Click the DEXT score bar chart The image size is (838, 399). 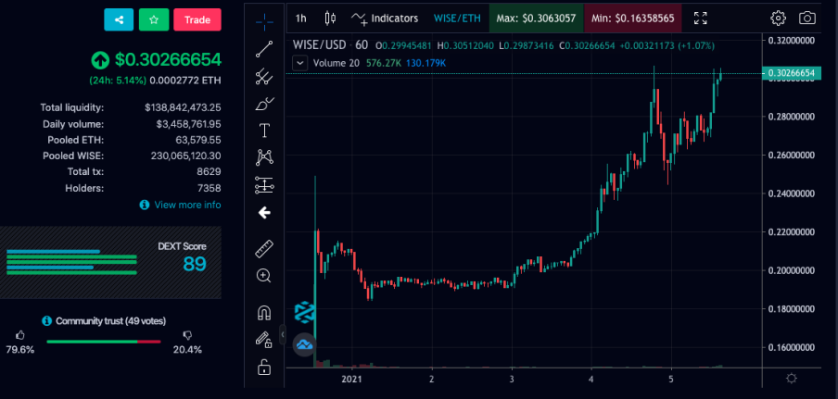(71, 262)
